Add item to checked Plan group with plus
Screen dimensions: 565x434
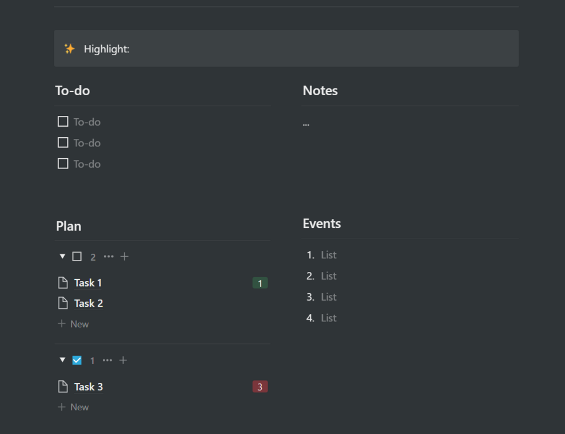(x=123, y=360)
